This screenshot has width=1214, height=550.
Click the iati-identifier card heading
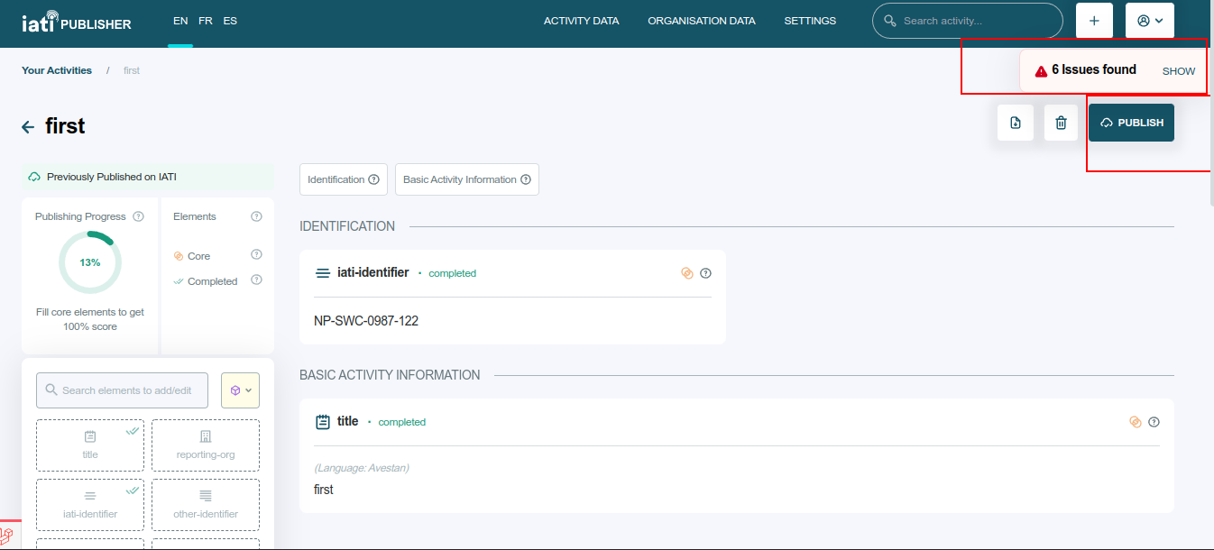click(372, 272)
